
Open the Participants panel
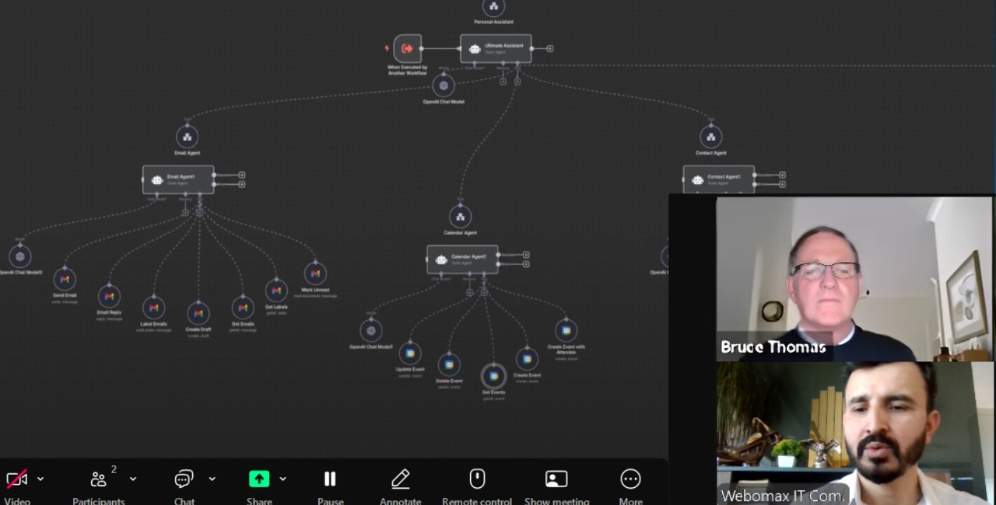tap(99, 487)
